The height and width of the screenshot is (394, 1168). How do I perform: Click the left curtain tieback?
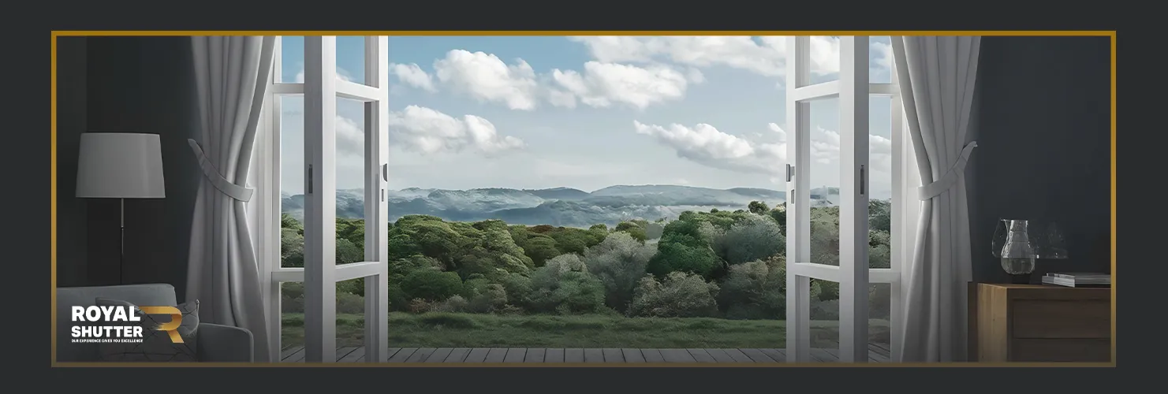tap(218, 177)
